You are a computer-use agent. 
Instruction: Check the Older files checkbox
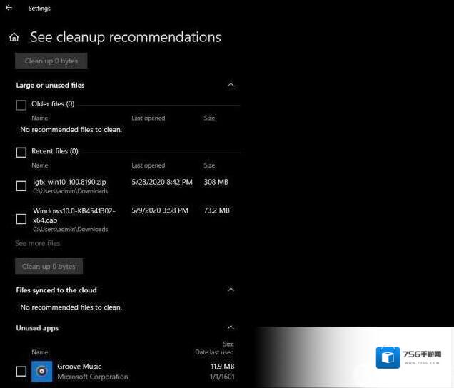pos(21,105)
